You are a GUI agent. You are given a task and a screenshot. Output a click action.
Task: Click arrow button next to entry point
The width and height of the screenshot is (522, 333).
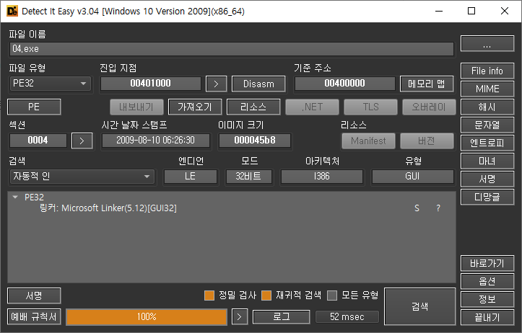click(x=217, y=84)
